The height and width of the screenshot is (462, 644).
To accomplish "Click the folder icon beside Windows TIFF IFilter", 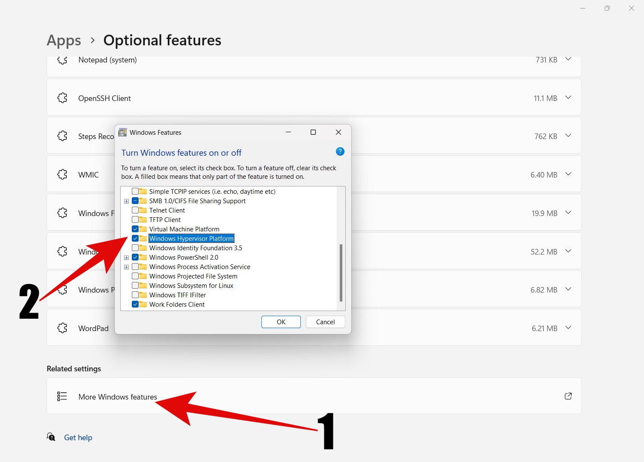I will (x=143, y=295).
